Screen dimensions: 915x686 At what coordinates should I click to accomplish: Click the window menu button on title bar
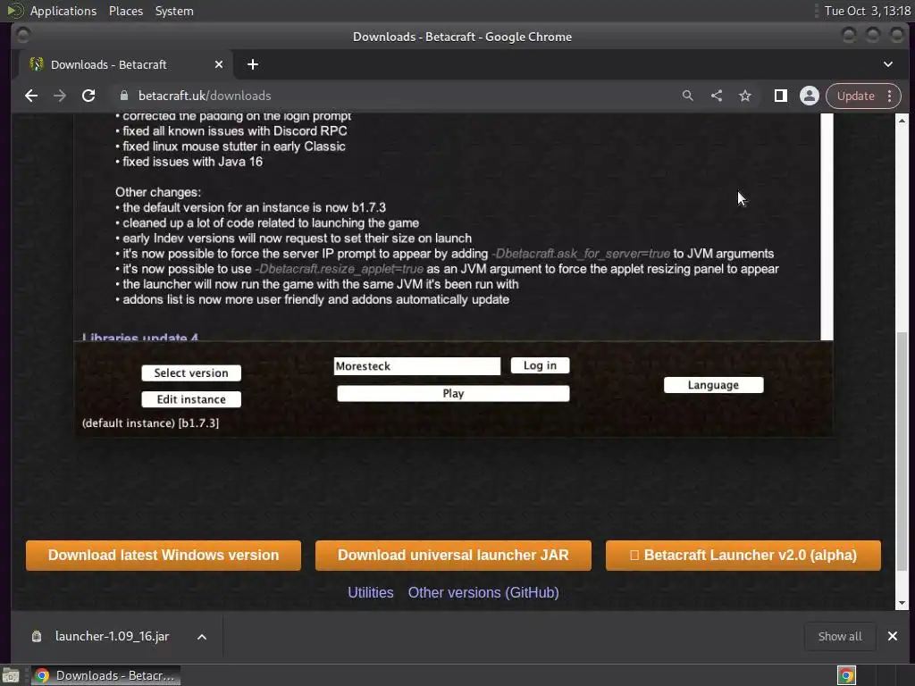point(22,36)
